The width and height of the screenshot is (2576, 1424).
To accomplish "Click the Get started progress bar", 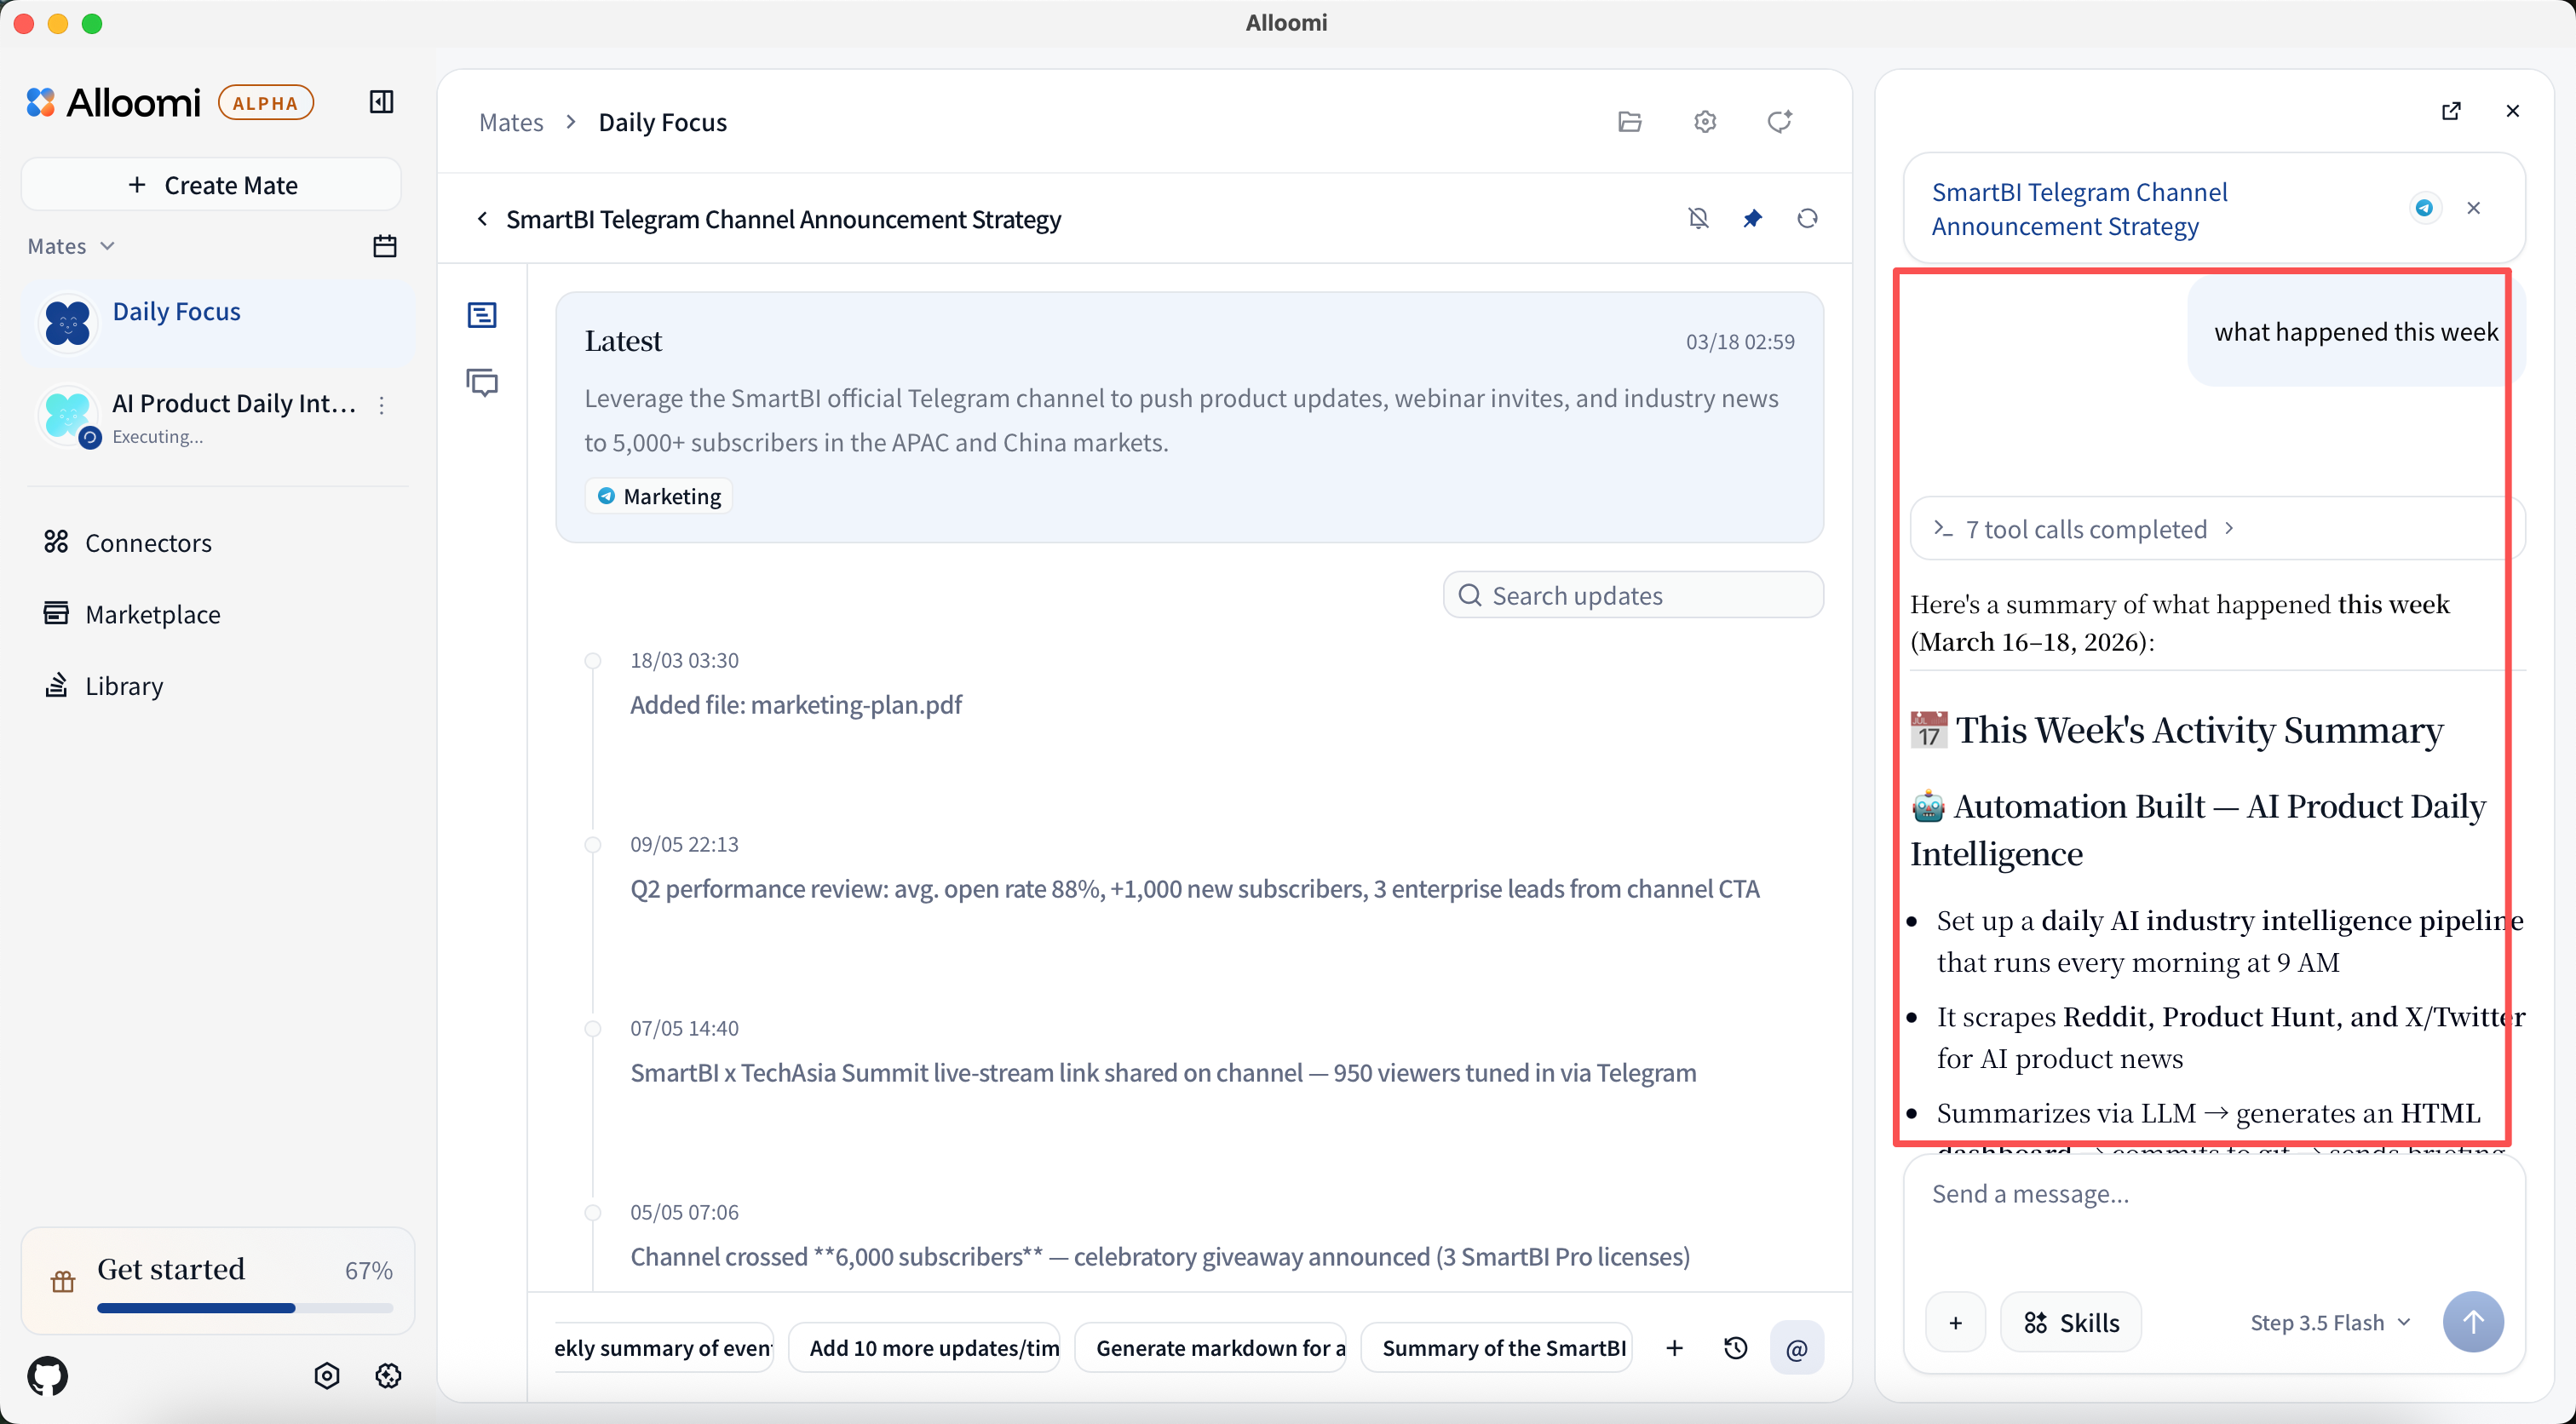I will point(245,1307).
